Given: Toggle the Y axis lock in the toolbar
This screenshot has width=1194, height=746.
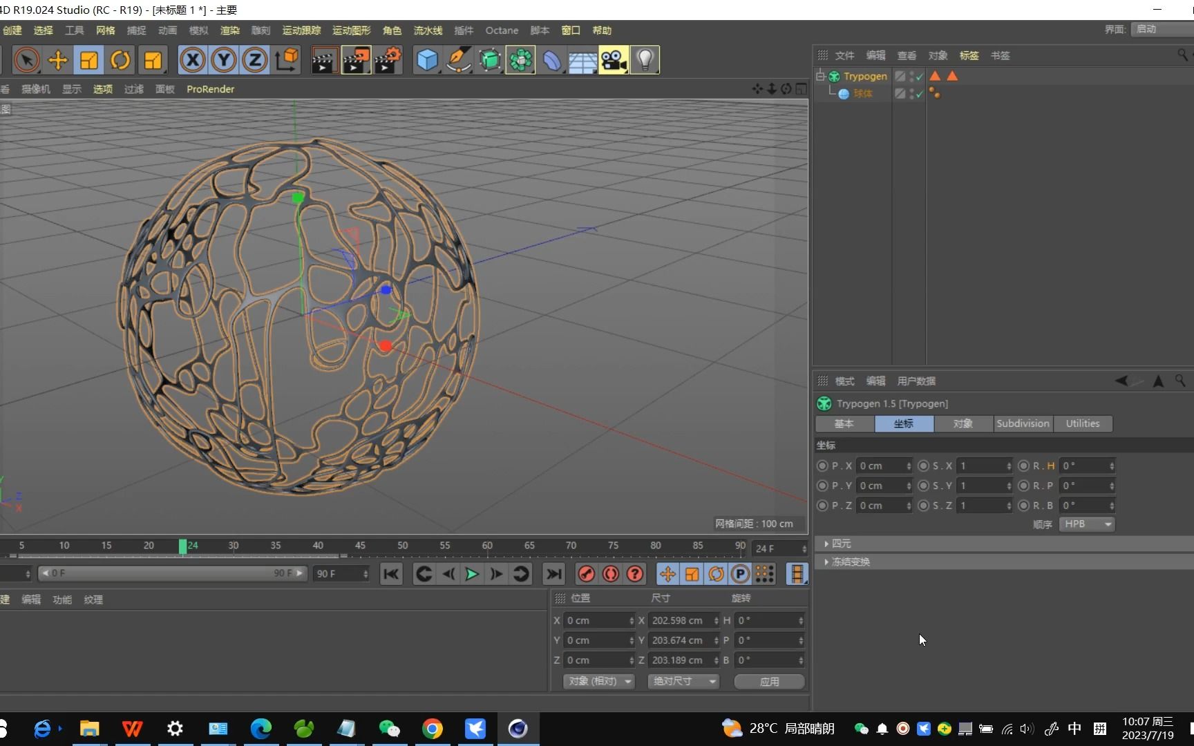Looking at the screenshot, I should tap(224, 60).
